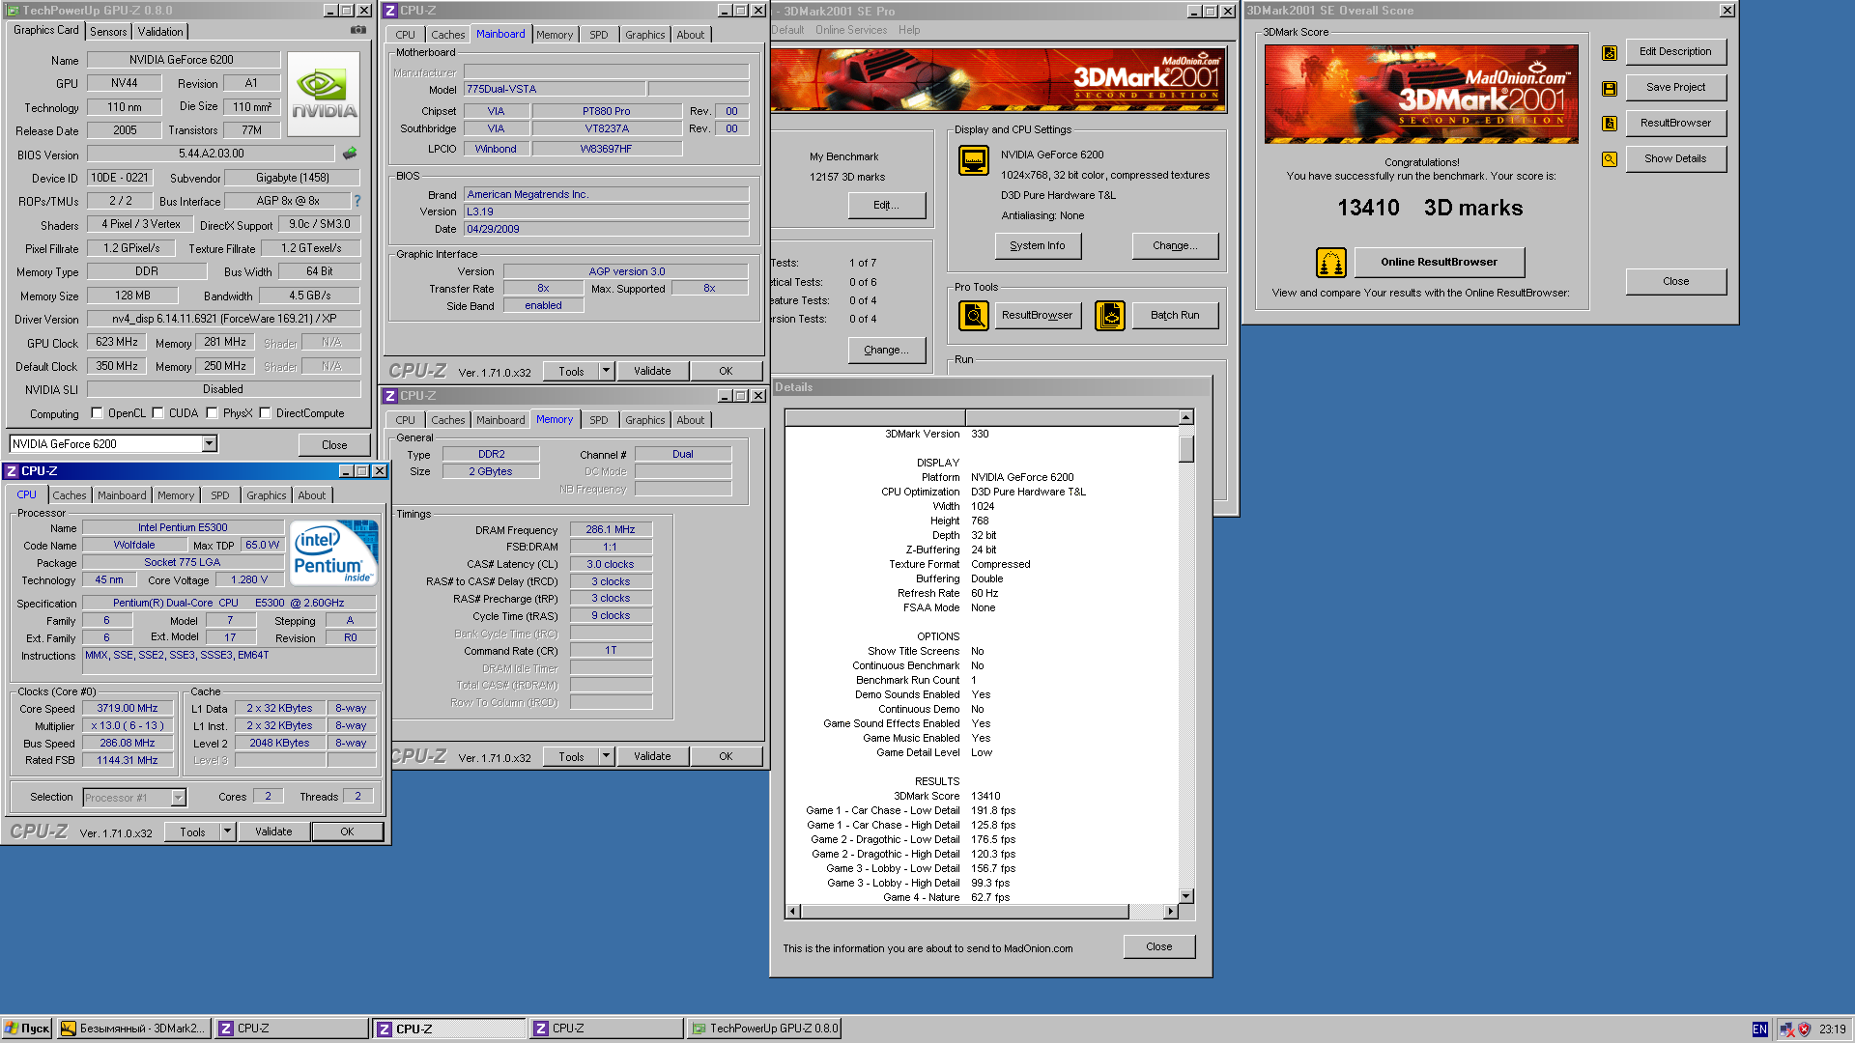1855x1043 pixels.
Task: Toggle the CUDA checkbox
Action: tap(157, 413)
